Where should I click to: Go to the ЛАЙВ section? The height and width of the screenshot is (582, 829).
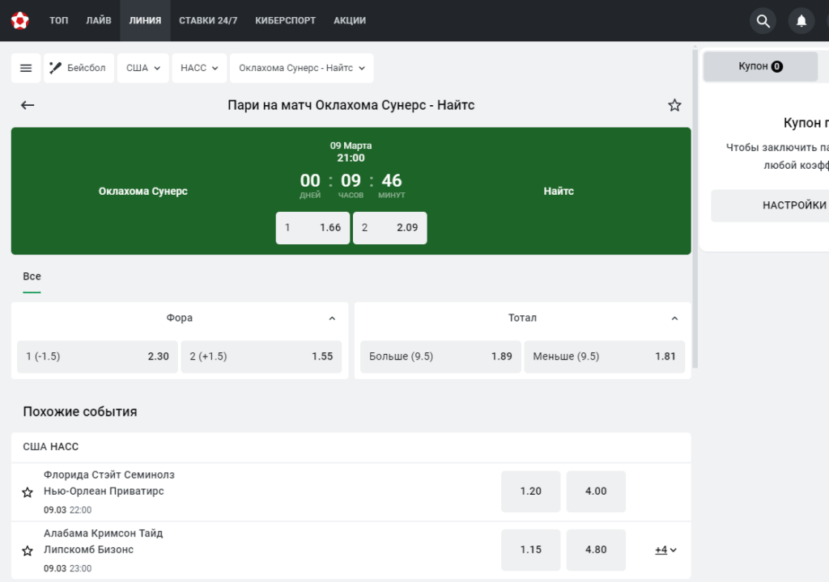tap(99, 20)
